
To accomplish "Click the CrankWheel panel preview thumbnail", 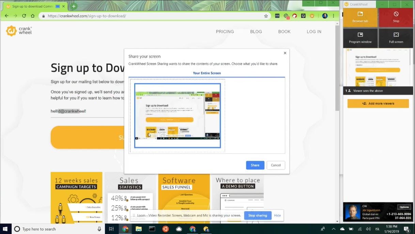I will (378, 67).
